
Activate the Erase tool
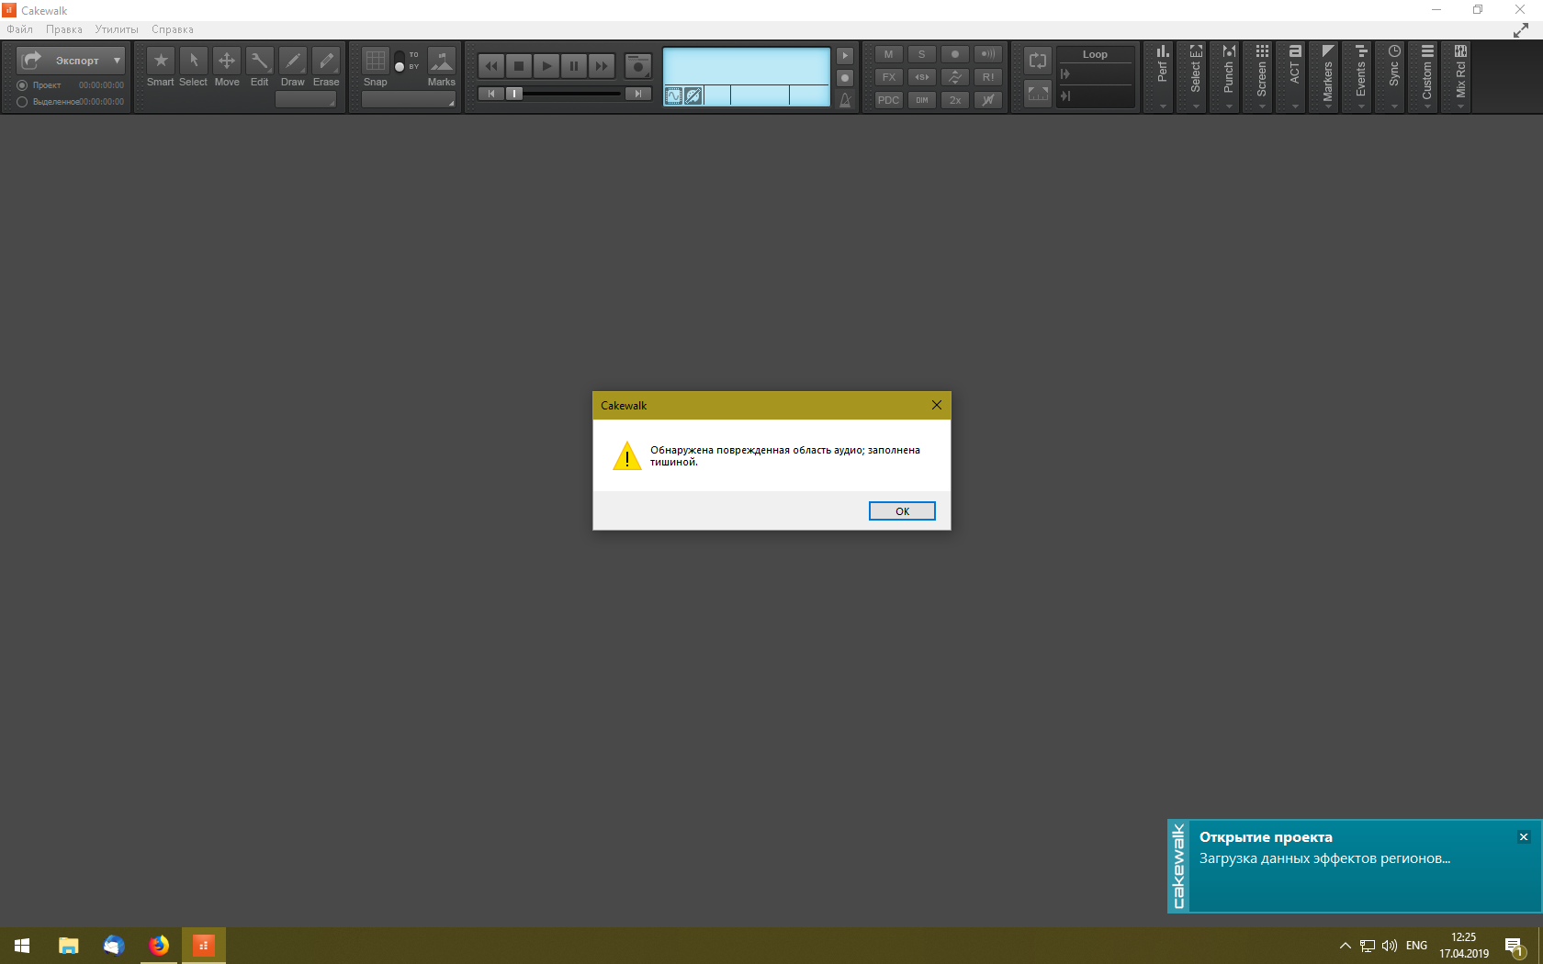coord(326,62)
